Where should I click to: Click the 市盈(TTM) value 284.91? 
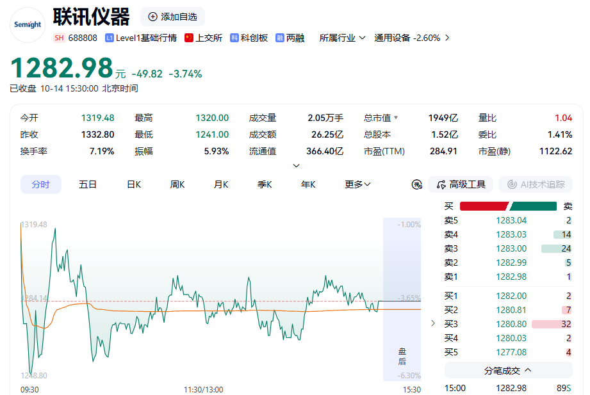(x=443, y=151)
